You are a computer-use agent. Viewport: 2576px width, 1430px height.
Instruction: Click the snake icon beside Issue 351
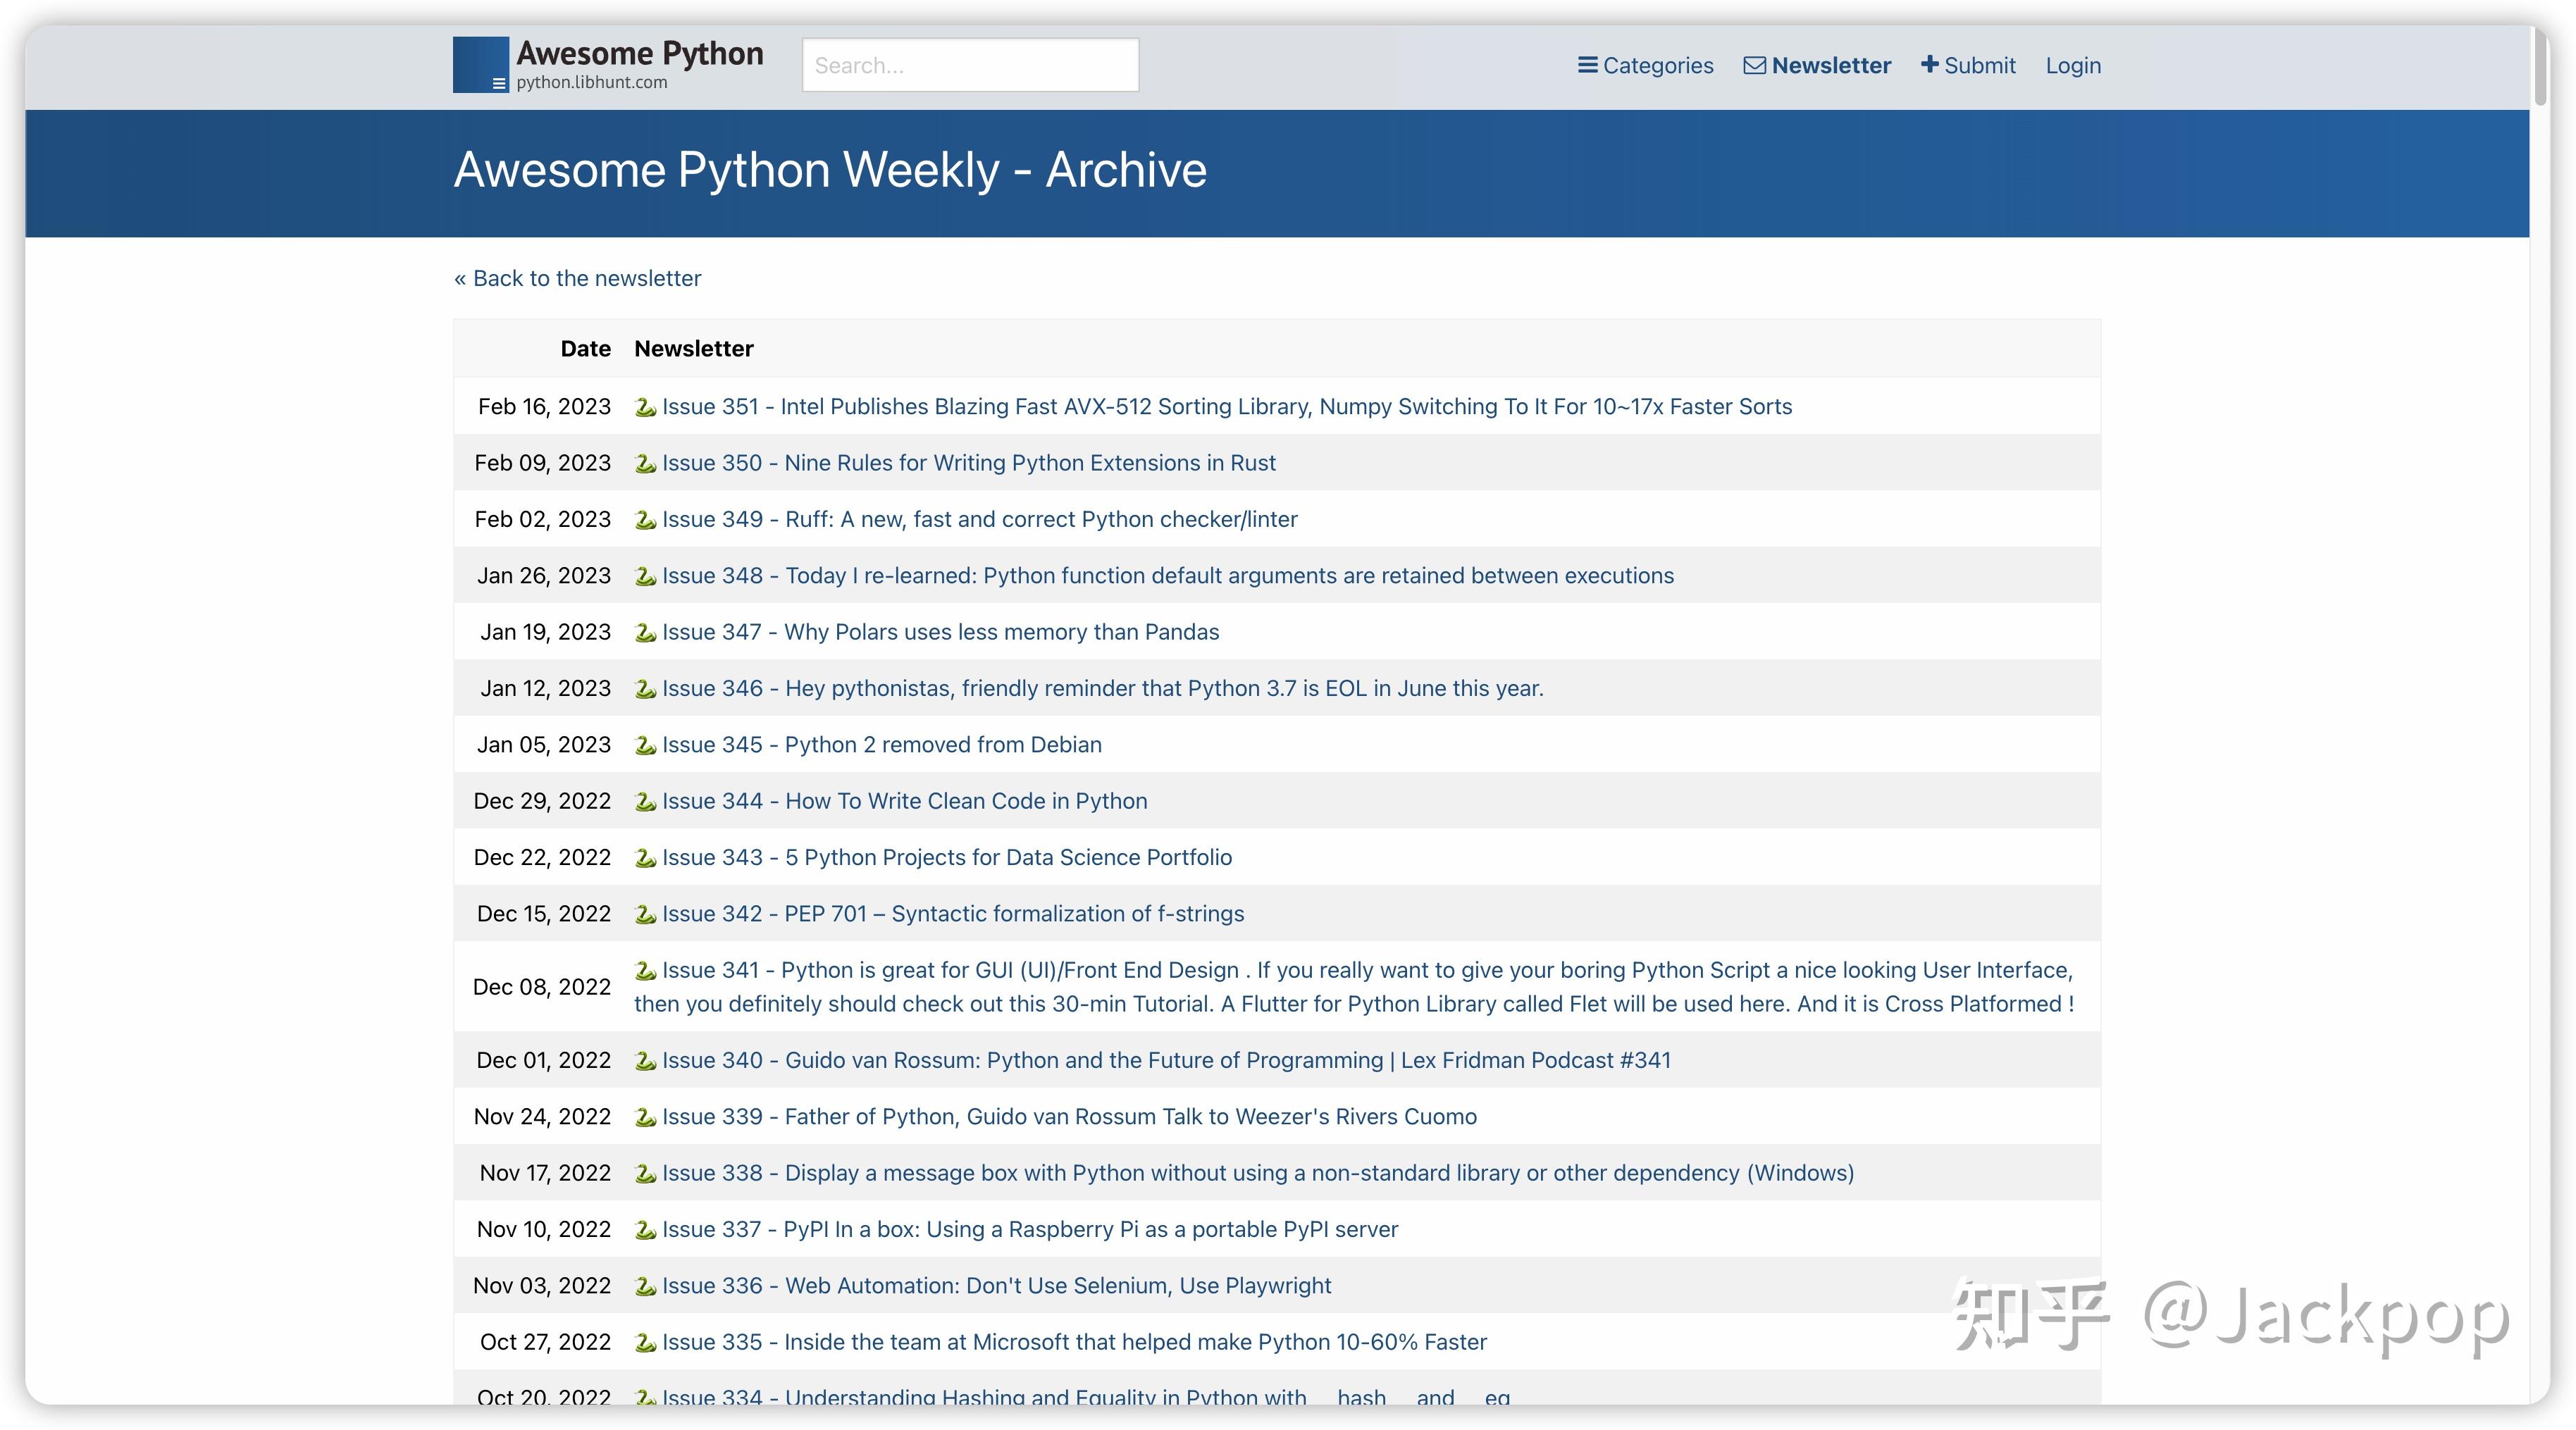pyautogui.click(x=645, y=407)
